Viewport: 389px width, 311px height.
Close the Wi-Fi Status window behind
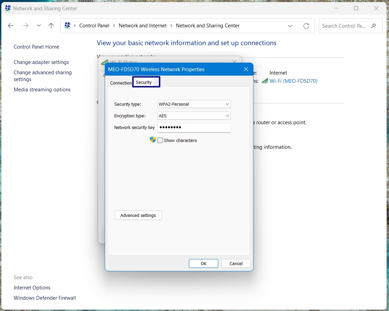[x=234, y=61]
